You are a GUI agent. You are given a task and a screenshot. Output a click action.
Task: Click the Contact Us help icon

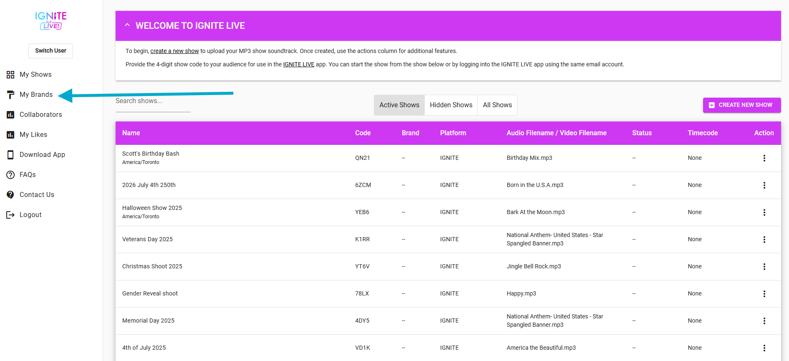tap(10, 195)
